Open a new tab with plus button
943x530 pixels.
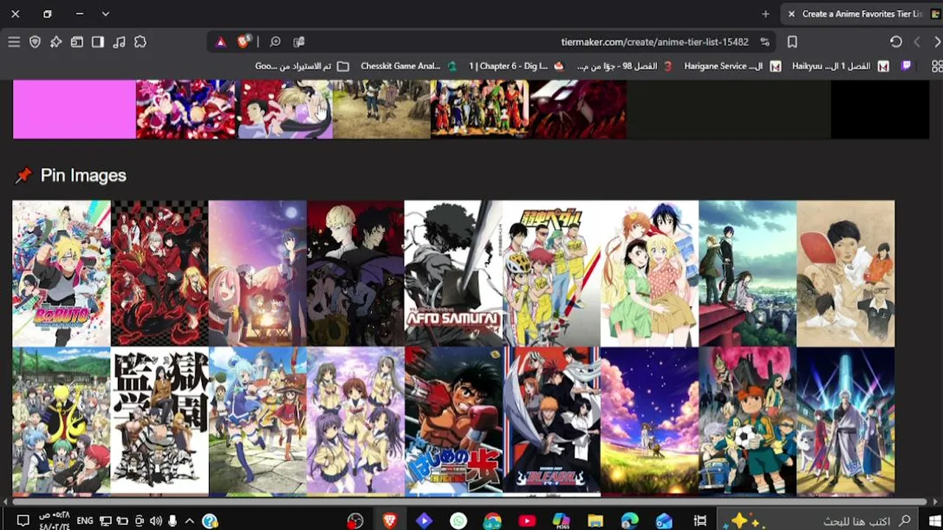point(765,14)
